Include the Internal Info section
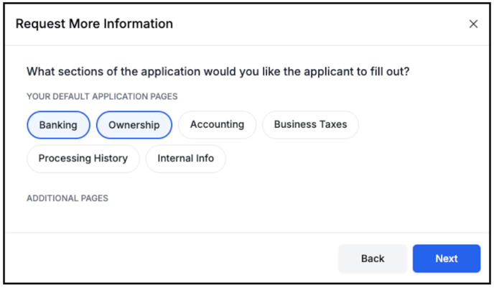The height and width of the screenshot is (288, 494). click(185, 159)
